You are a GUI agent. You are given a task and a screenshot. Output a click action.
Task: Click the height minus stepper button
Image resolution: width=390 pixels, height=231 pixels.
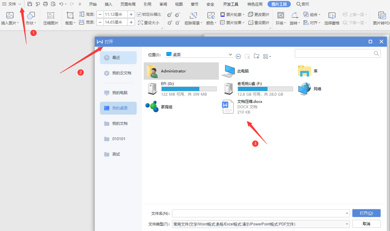[x=100, y=14]
